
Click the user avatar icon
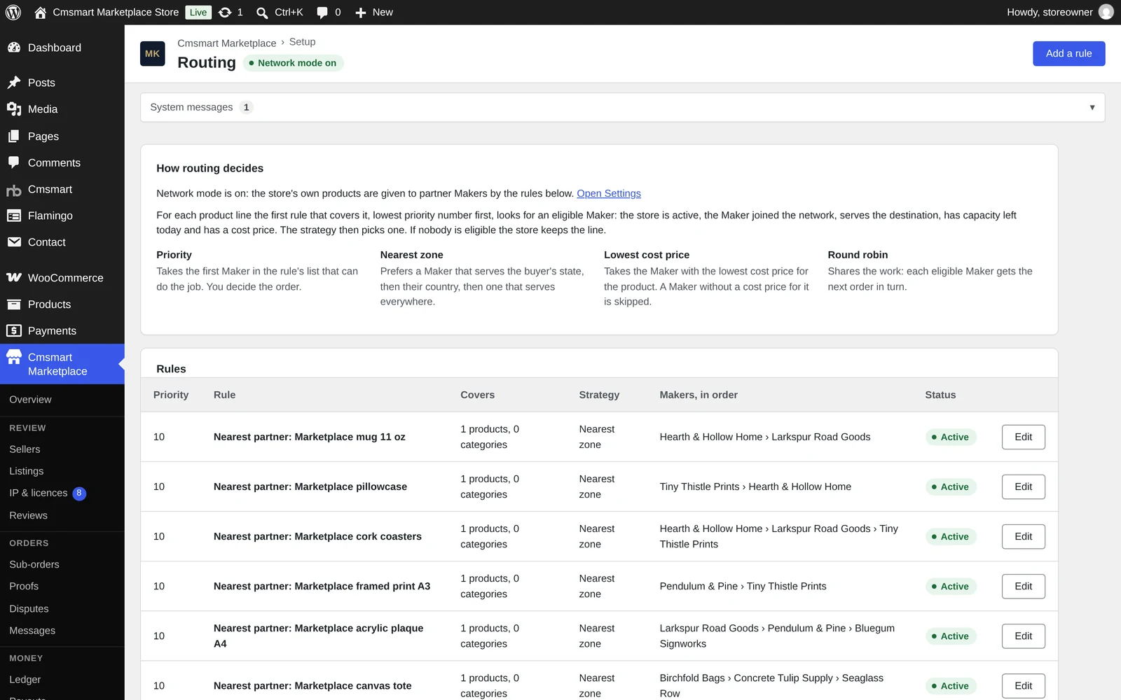pos(1106,12)
